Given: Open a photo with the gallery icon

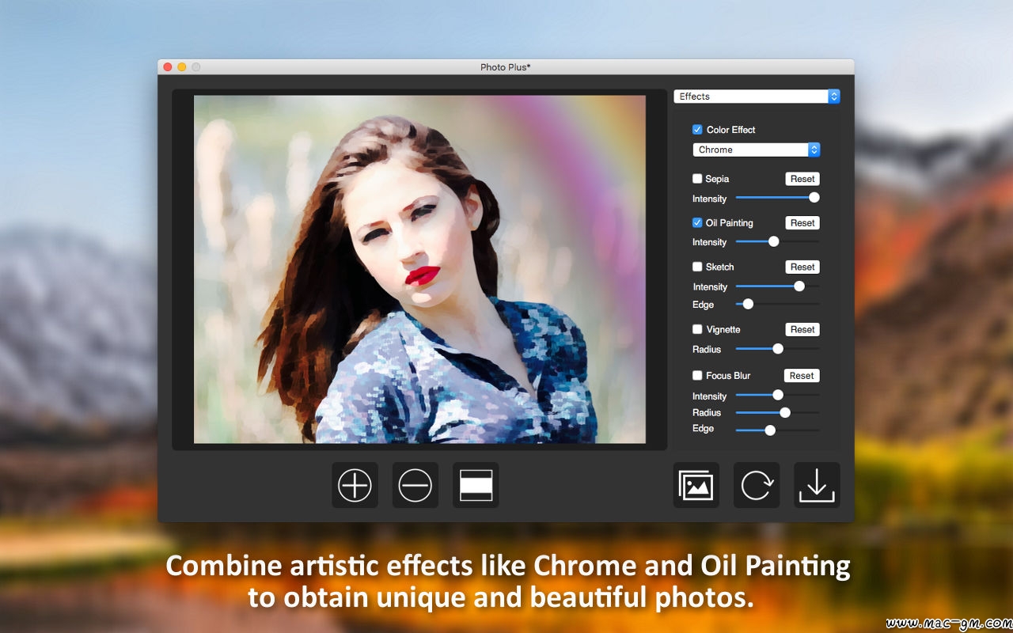Looking at the screenshot, I should [696, 485].
